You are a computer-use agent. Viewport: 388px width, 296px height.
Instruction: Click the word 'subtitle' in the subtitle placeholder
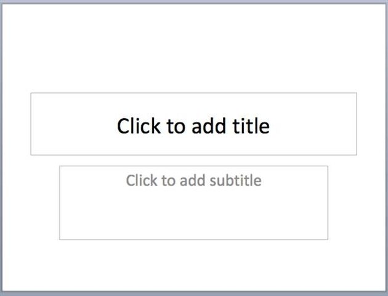[235, 180]
